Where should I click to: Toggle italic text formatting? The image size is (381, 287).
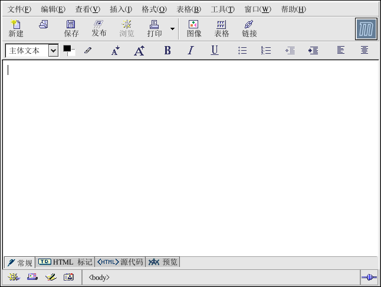click(x=190, y=51)
